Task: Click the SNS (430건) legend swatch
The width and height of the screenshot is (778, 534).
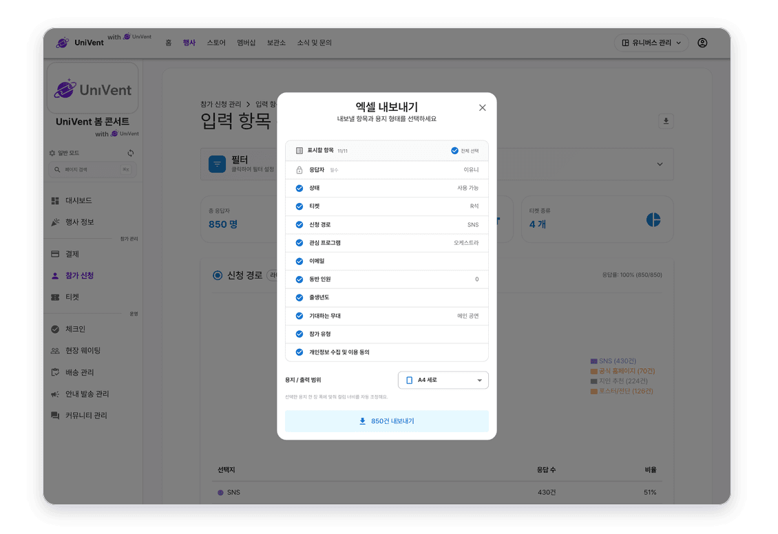Action: [x=594, y=361]
